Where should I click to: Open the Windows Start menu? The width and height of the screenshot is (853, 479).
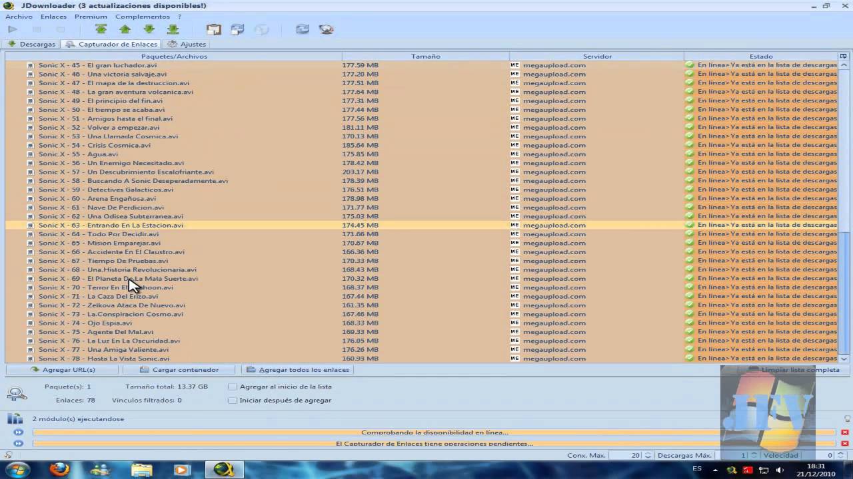(x=18, y=469)
